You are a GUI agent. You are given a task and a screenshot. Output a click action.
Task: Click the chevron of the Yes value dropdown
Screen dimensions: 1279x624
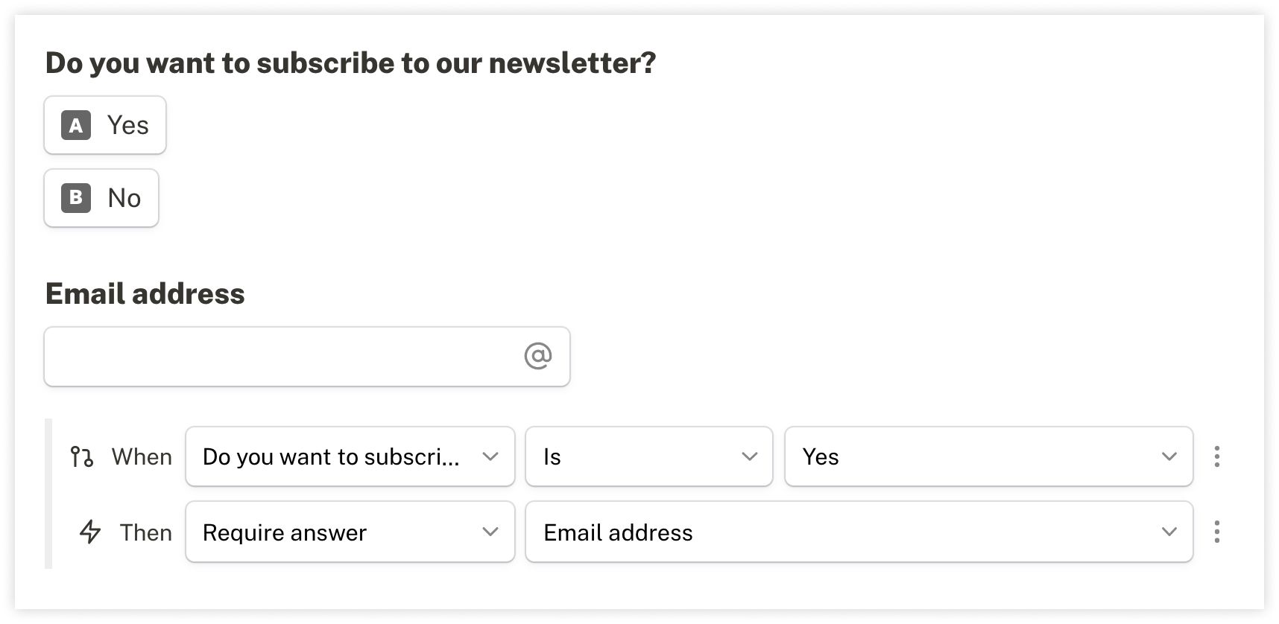1169,456
